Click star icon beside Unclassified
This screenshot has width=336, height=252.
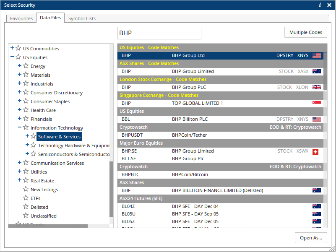point(26,215)
